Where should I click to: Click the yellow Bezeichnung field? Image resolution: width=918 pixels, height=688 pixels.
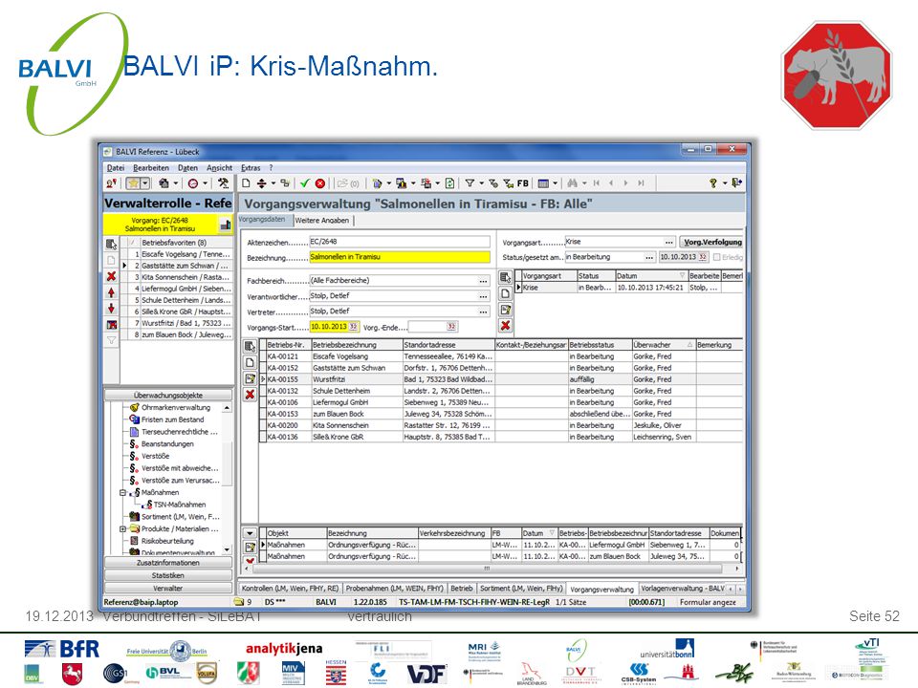pos(400,257)
